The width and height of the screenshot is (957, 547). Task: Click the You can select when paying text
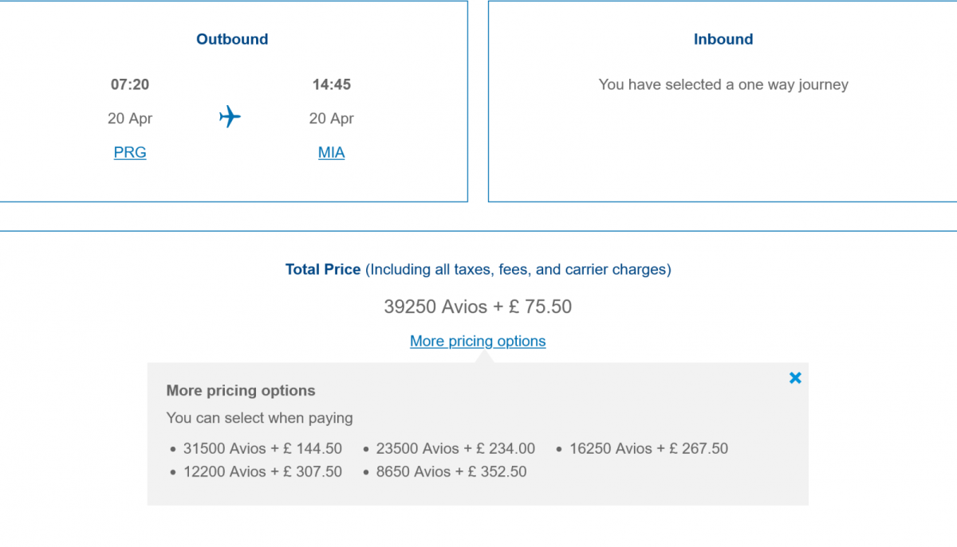point(259,418)
